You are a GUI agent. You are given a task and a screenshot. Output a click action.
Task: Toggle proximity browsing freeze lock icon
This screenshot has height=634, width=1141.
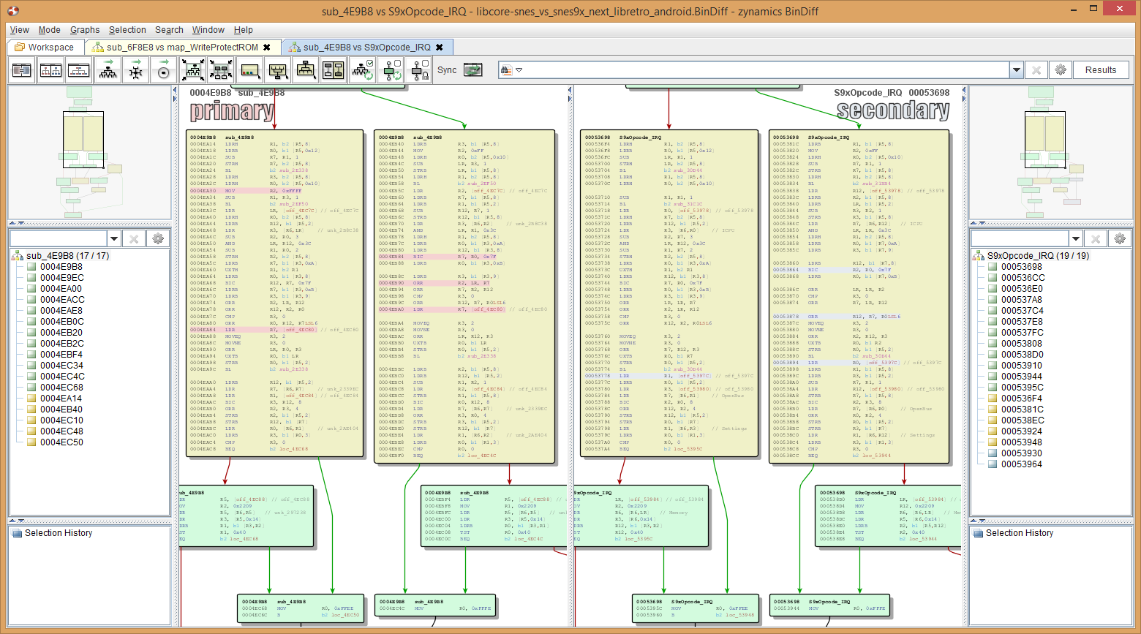pyautogui.click(x=419, y=70)
